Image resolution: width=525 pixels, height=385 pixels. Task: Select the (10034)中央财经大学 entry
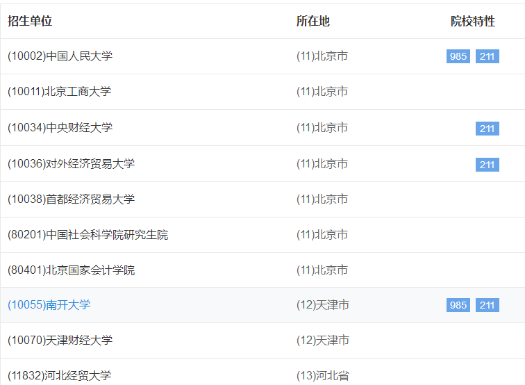[x=60, y=127]
